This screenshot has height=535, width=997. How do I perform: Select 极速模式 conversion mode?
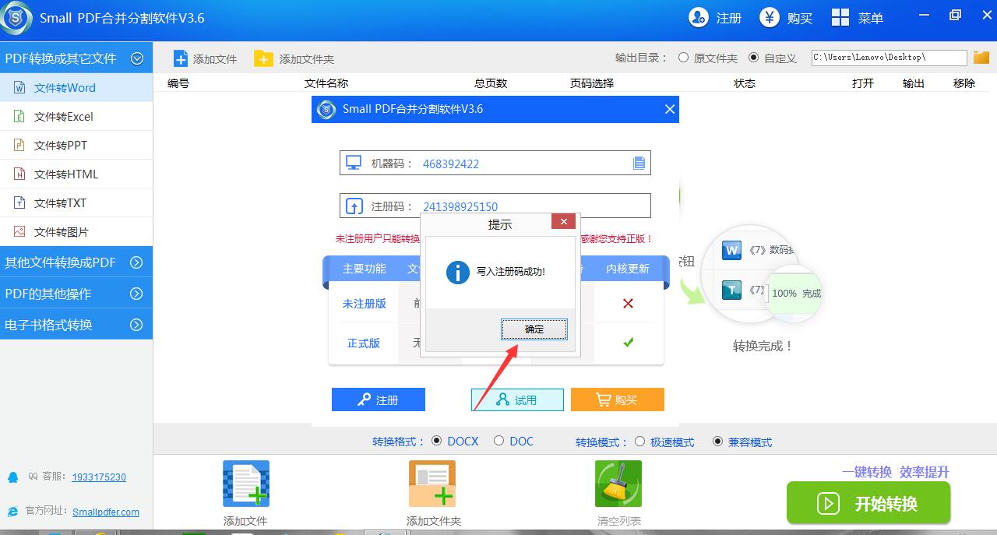point(664,442)
